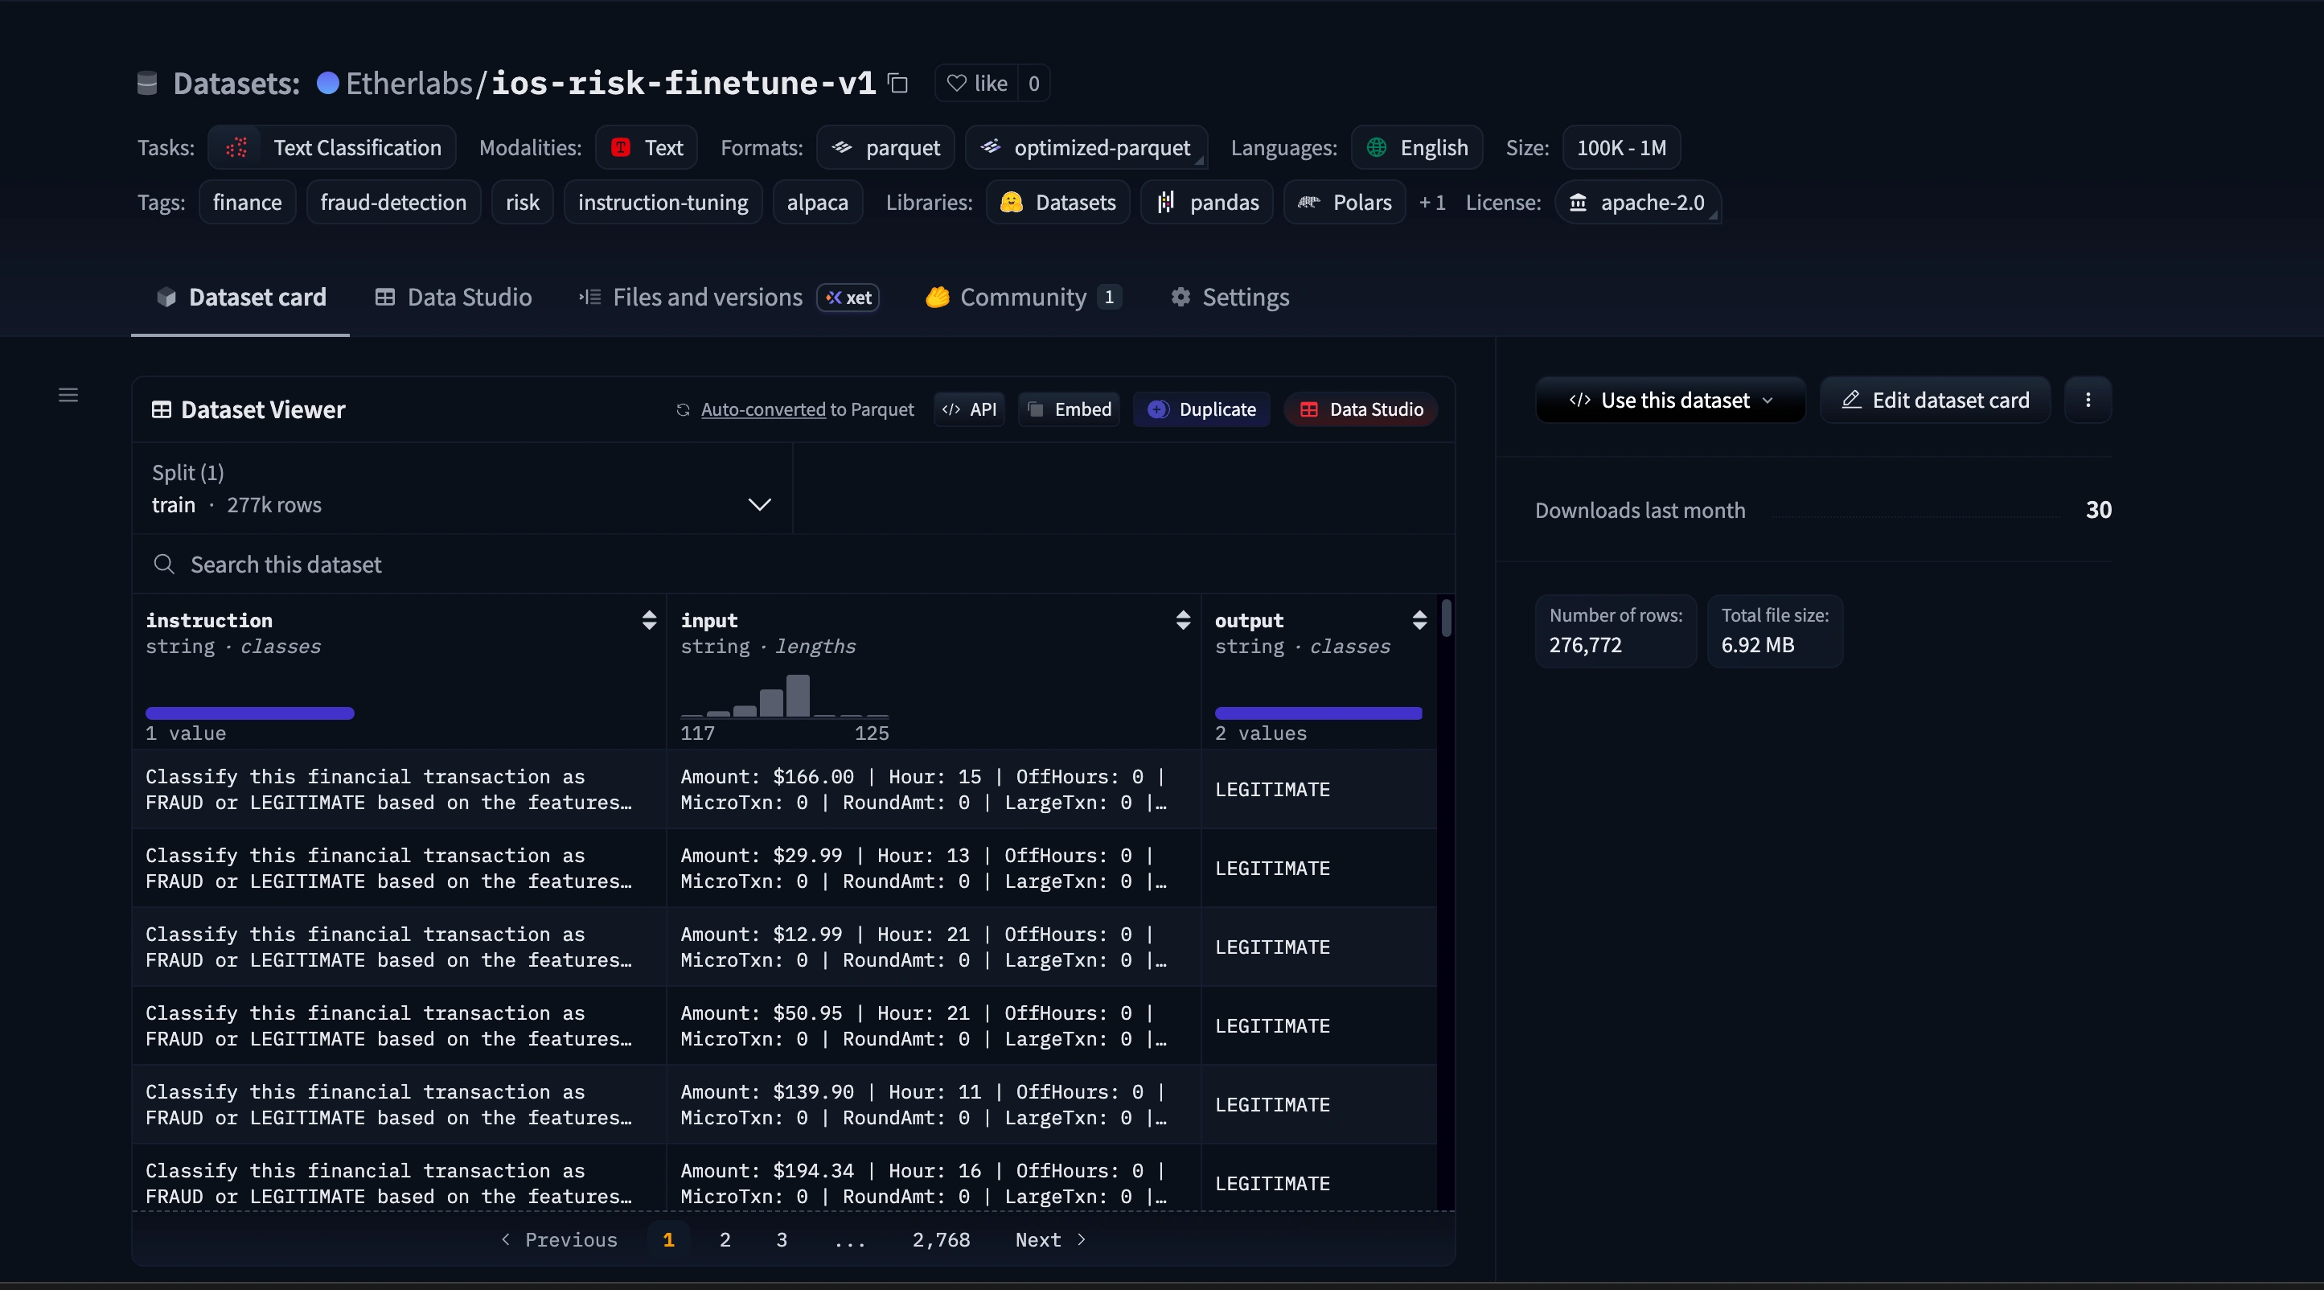Click the Embed icon button
Image resolution: width=2324 pixels, height=1290 pixels.
(x=1069, y=409)
